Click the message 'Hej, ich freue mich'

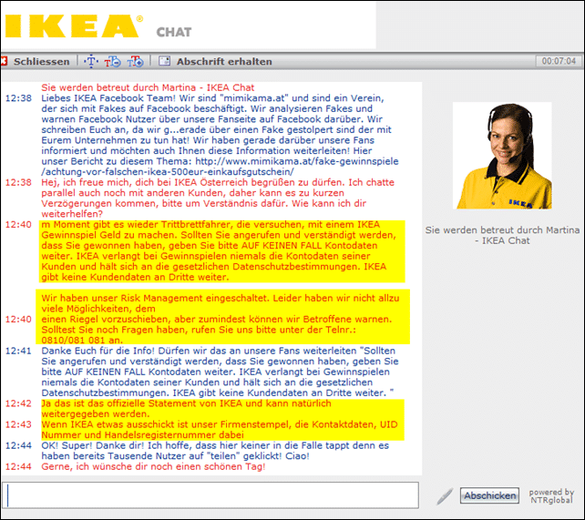(x=218, y=198)
